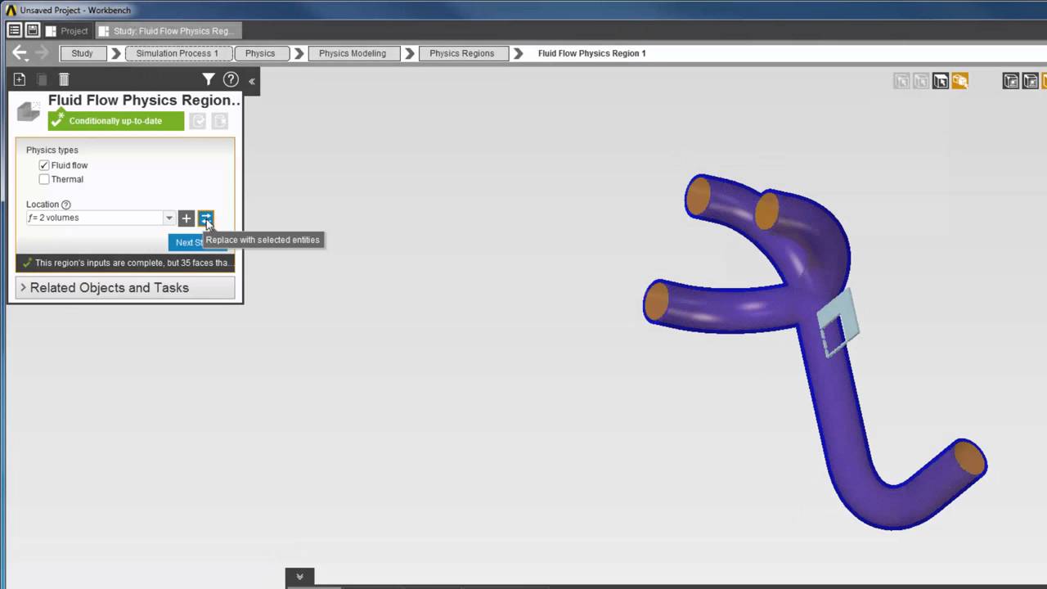Click the chevron after Physics Modeling breadcrumb
The height and width of the screenshot is (589, 1047).
tap(410, 53)
